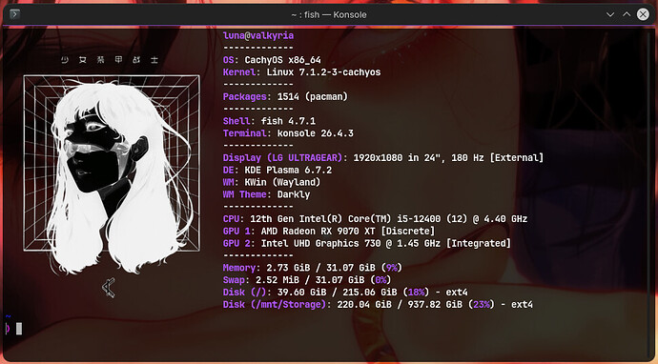The height and width of the screenshot is (364, 658).
Task: Close the Konsole window
Action: point(643,14)
